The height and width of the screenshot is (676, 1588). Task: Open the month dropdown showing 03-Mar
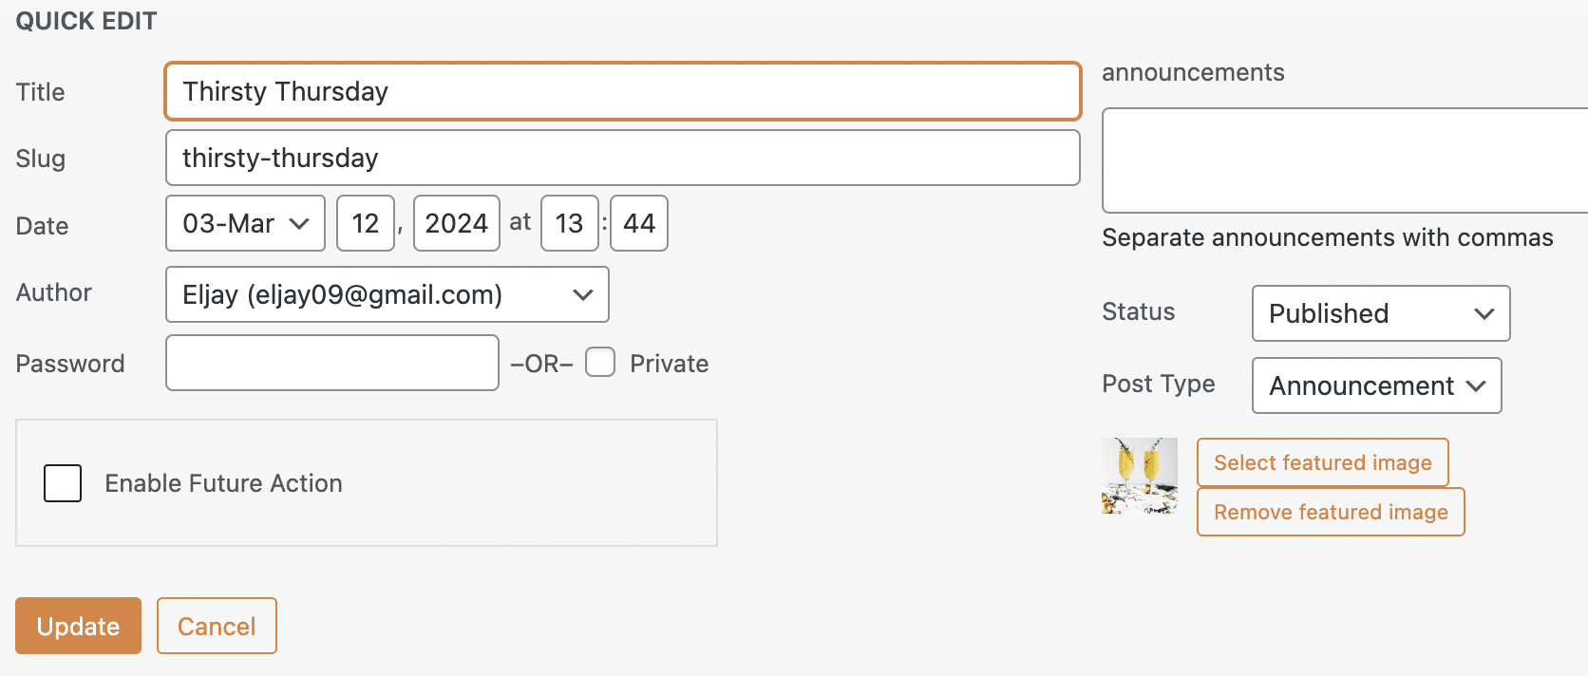pyautogui.click(x=246, y=223)
